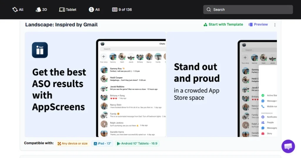Open the first template screenshot thumbnail
This screenshot has height=158, width=301.
tap(95, 84)
